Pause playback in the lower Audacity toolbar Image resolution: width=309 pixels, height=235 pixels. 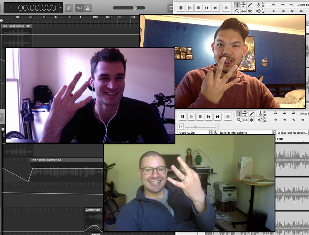[183, 117]
